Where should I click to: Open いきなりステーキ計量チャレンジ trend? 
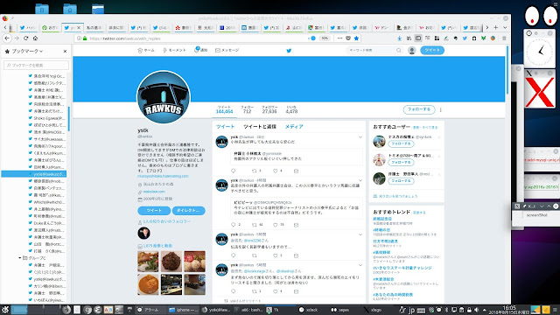402,268
